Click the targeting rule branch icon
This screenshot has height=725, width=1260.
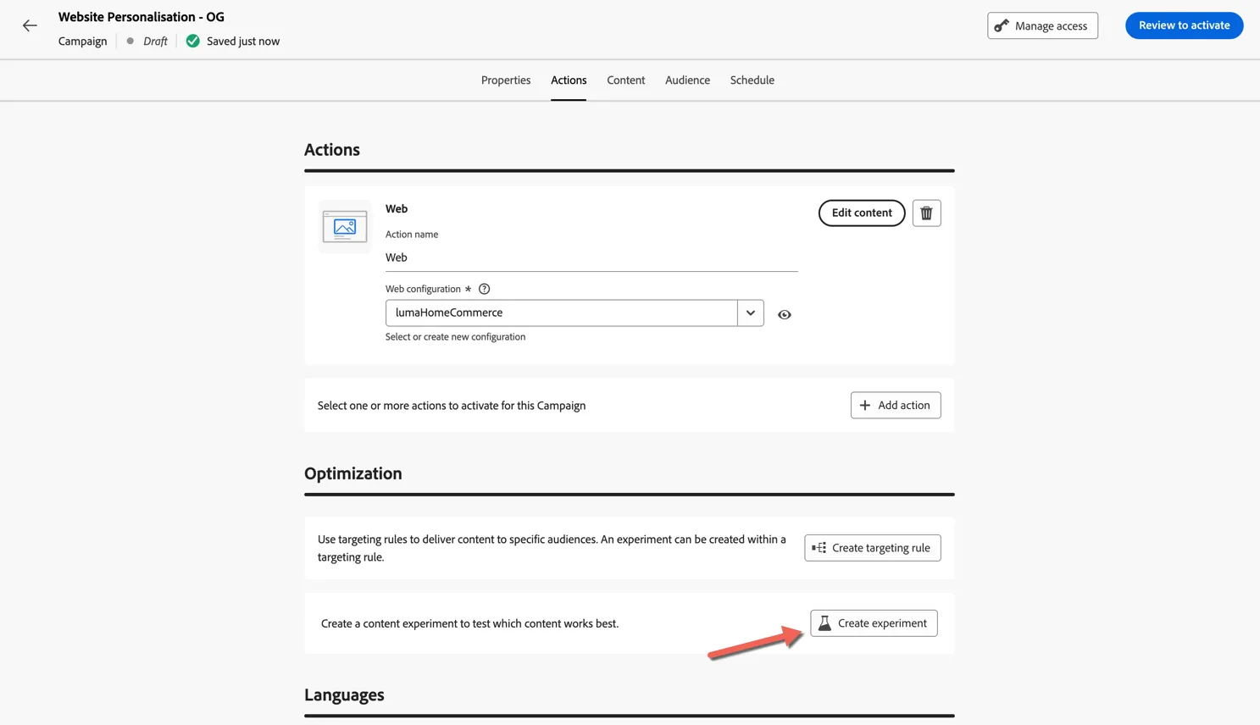click(x=819, y=548)
